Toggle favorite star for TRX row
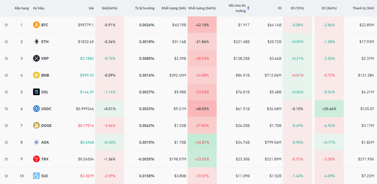377x184 pixels. [6, 159]
